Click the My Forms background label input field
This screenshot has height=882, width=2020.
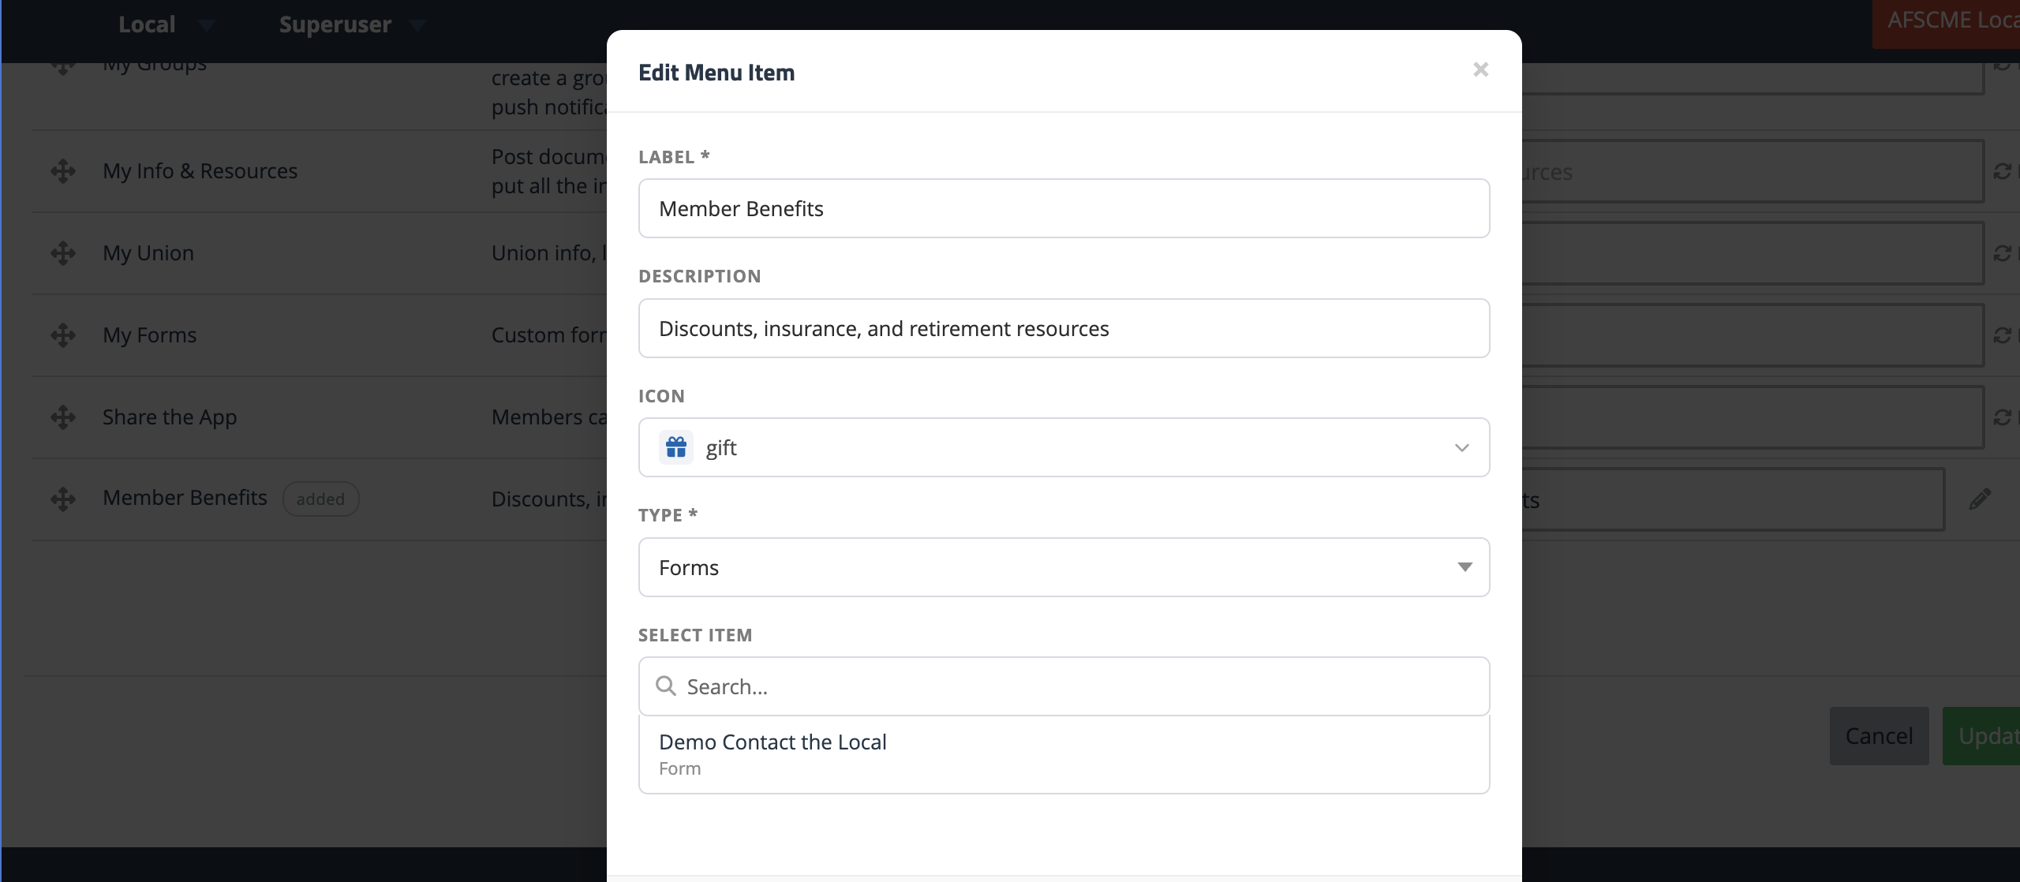click(1753, 335)
